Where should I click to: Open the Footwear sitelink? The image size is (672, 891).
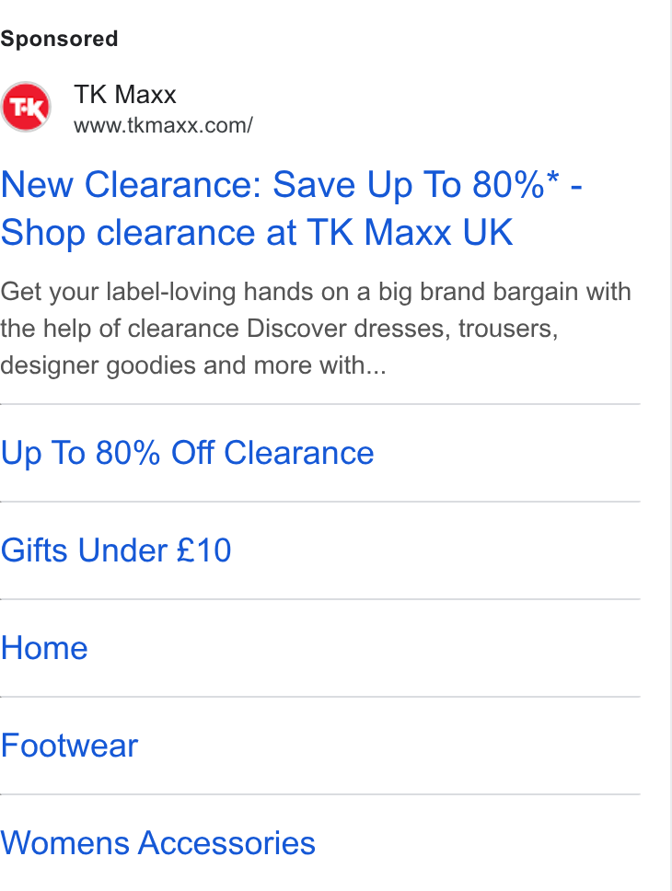tap(69, 746)
